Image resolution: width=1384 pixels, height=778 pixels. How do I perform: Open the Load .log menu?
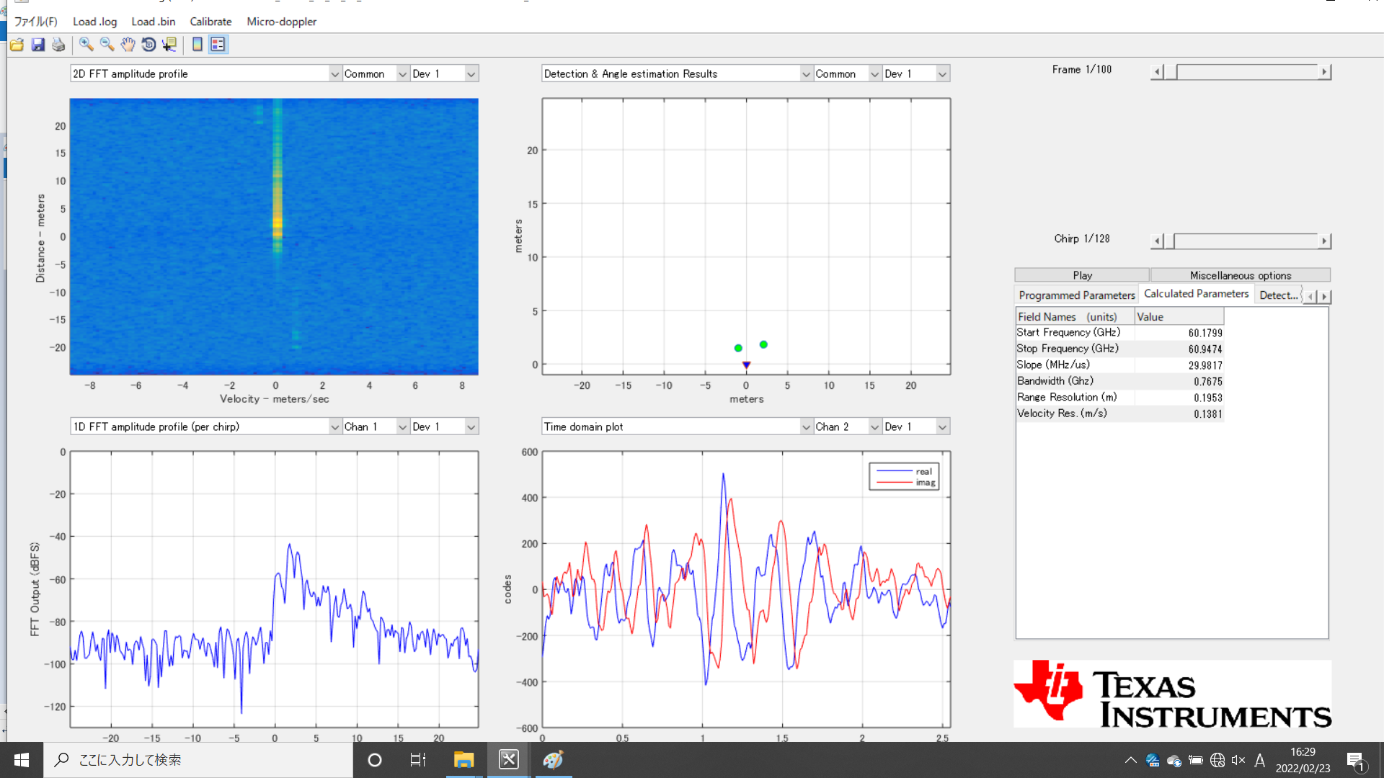(94, 22)
